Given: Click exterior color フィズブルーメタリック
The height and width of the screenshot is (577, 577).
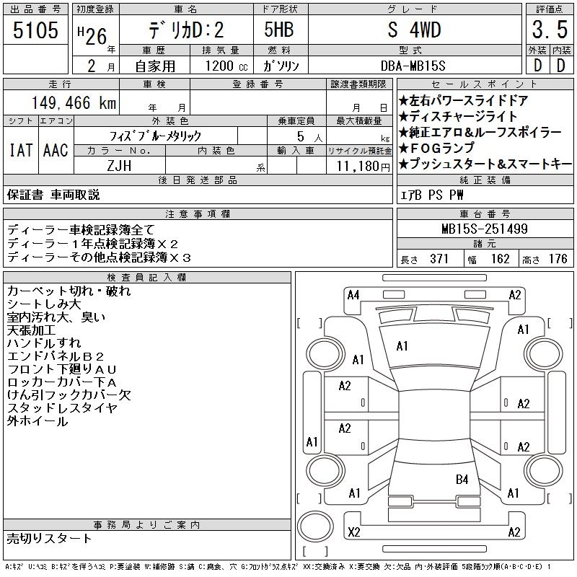Looking at the screenshot, I should click(x=155, y=136).
